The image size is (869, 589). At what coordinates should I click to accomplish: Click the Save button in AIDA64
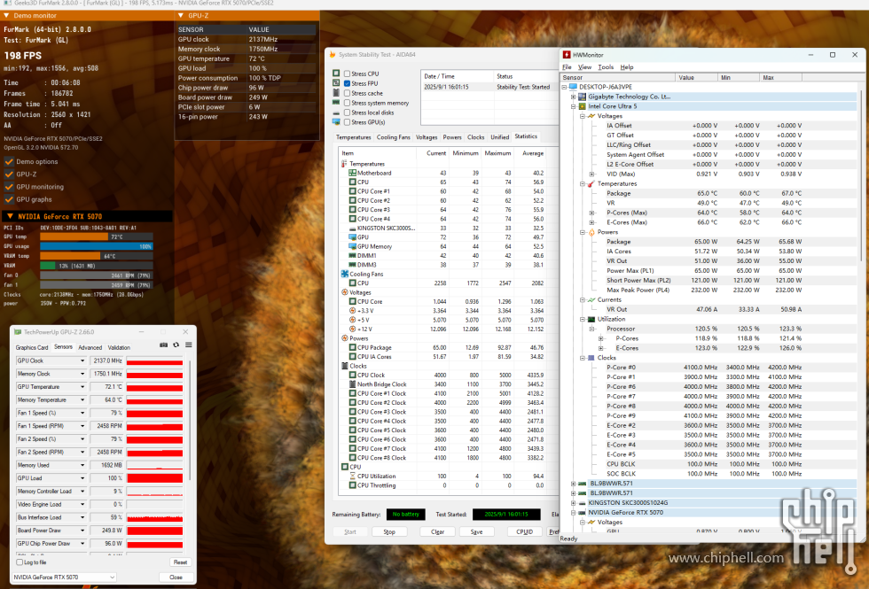click(476, 532)
